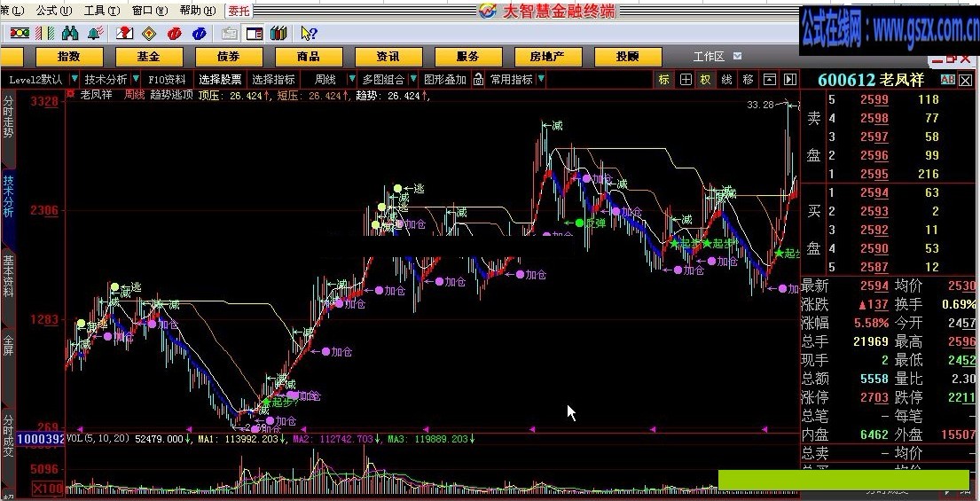The width and height of the screenshot is (980, 501).
Task: Open the 窗口(W) menu
Action: [150, 11]
